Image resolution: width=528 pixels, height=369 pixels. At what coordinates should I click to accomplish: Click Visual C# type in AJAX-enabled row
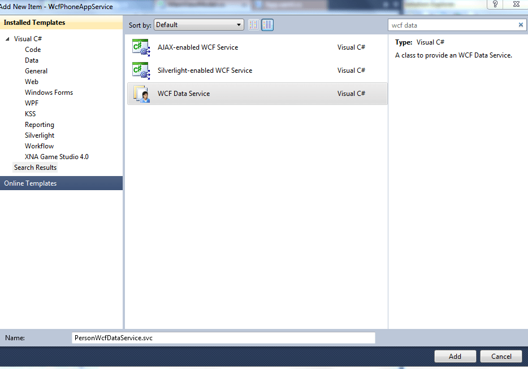(351, 47)
